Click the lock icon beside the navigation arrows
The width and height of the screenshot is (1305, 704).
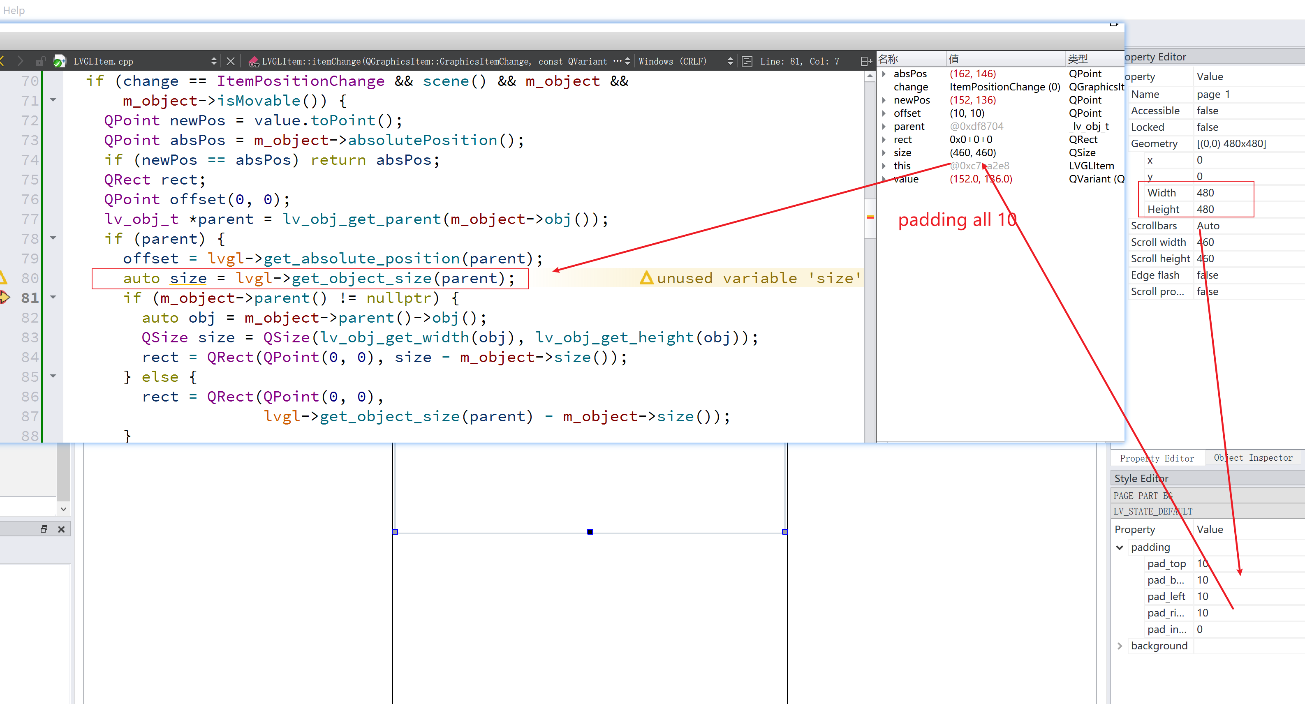(41, 61)
